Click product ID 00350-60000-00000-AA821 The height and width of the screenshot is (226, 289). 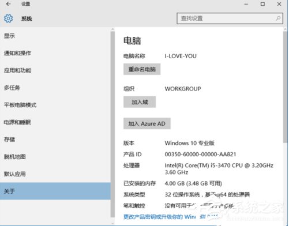[x=200, y=155]
